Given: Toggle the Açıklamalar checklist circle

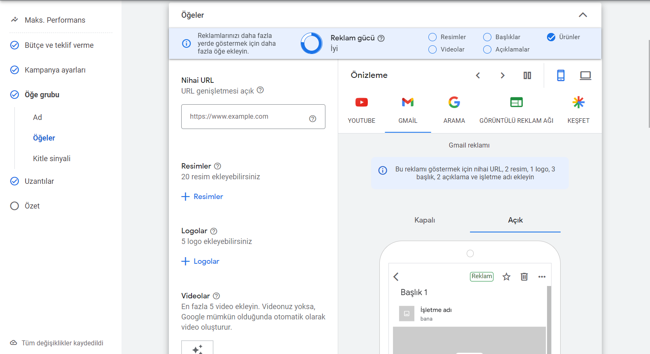Looking at the screenshot, I should [487, 49].
